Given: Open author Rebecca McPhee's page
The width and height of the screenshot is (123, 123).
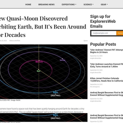Looking at the screenshot, I should 15,41.
